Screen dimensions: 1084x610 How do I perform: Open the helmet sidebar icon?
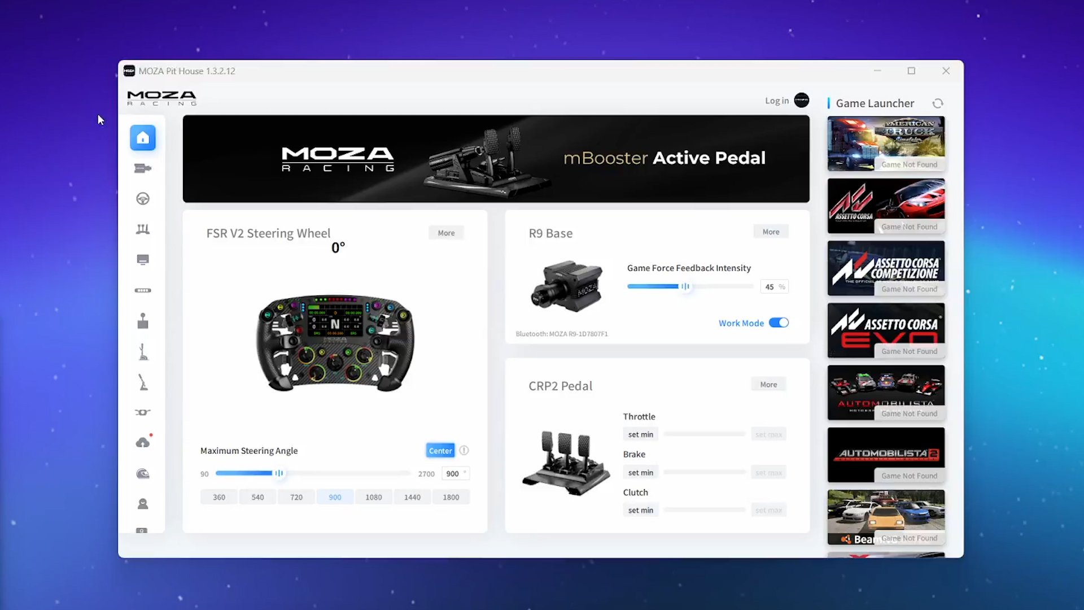tap(142, 473)
